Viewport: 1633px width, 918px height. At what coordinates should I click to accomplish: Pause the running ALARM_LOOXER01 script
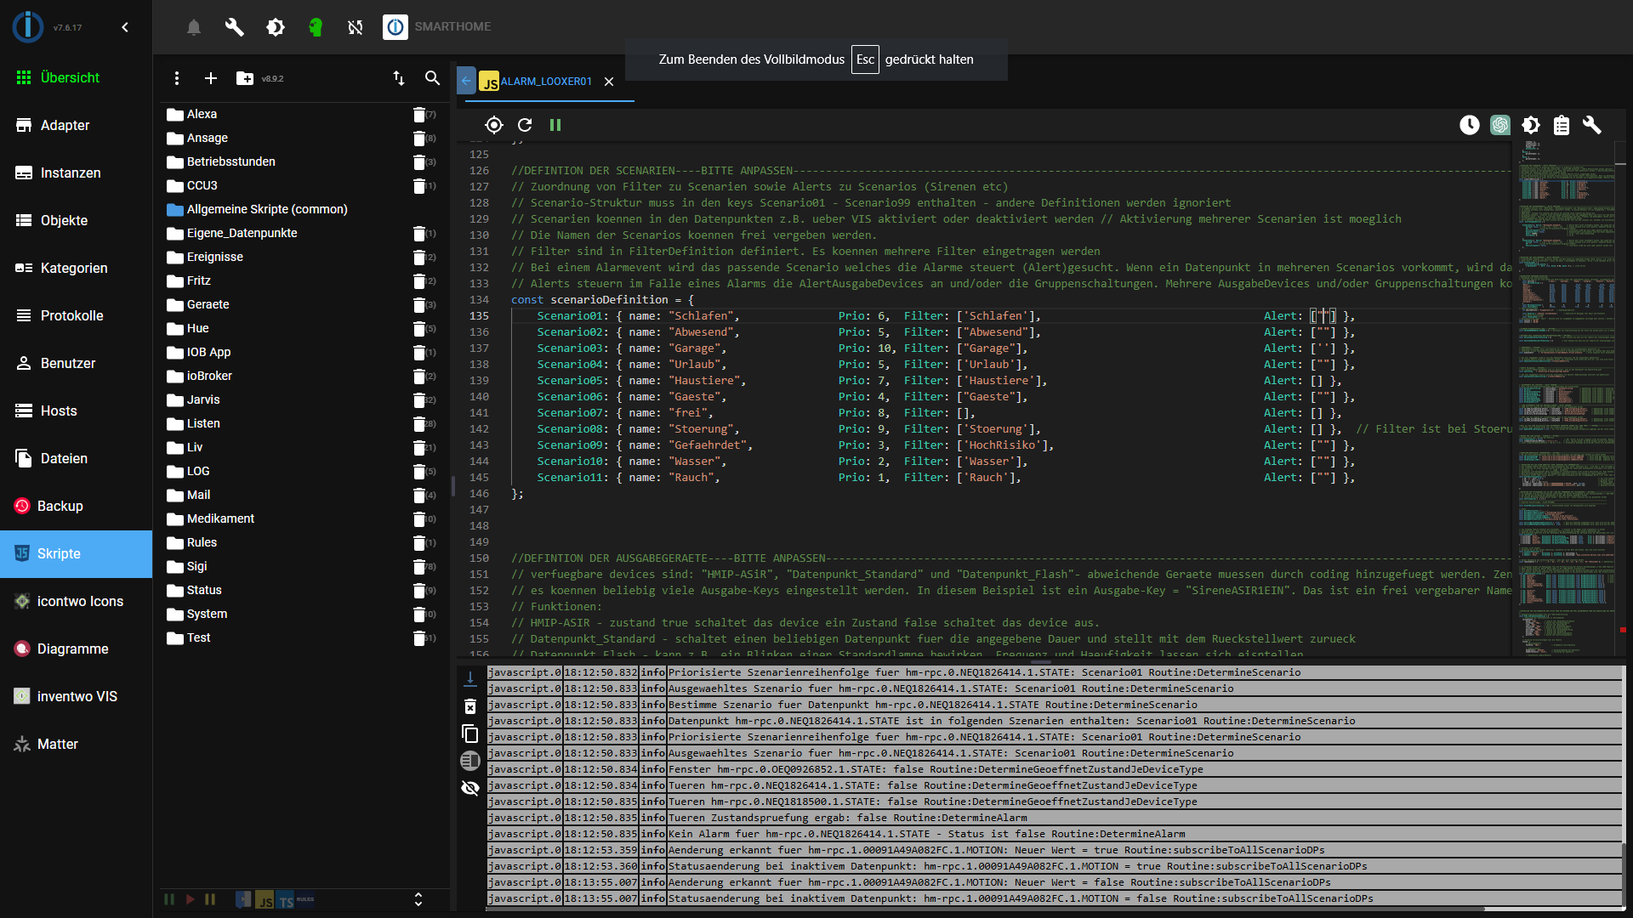(x=555, y=125)
